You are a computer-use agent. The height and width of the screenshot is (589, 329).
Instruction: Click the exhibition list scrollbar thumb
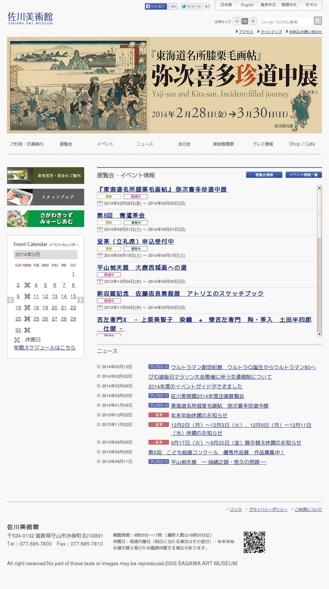319,214
